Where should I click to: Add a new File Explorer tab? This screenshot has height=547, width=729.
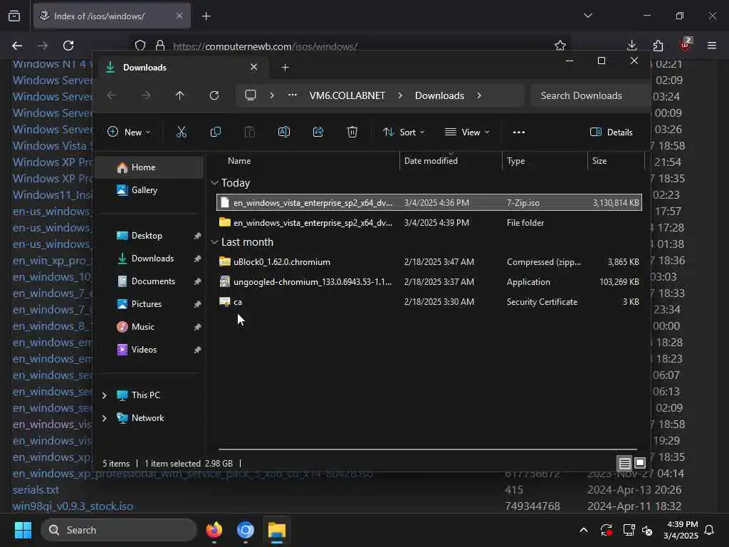(x=285, y=68)
